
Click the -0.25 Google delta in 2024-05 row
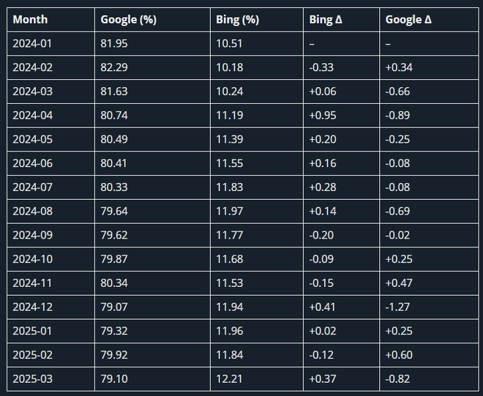coord(429,139)
